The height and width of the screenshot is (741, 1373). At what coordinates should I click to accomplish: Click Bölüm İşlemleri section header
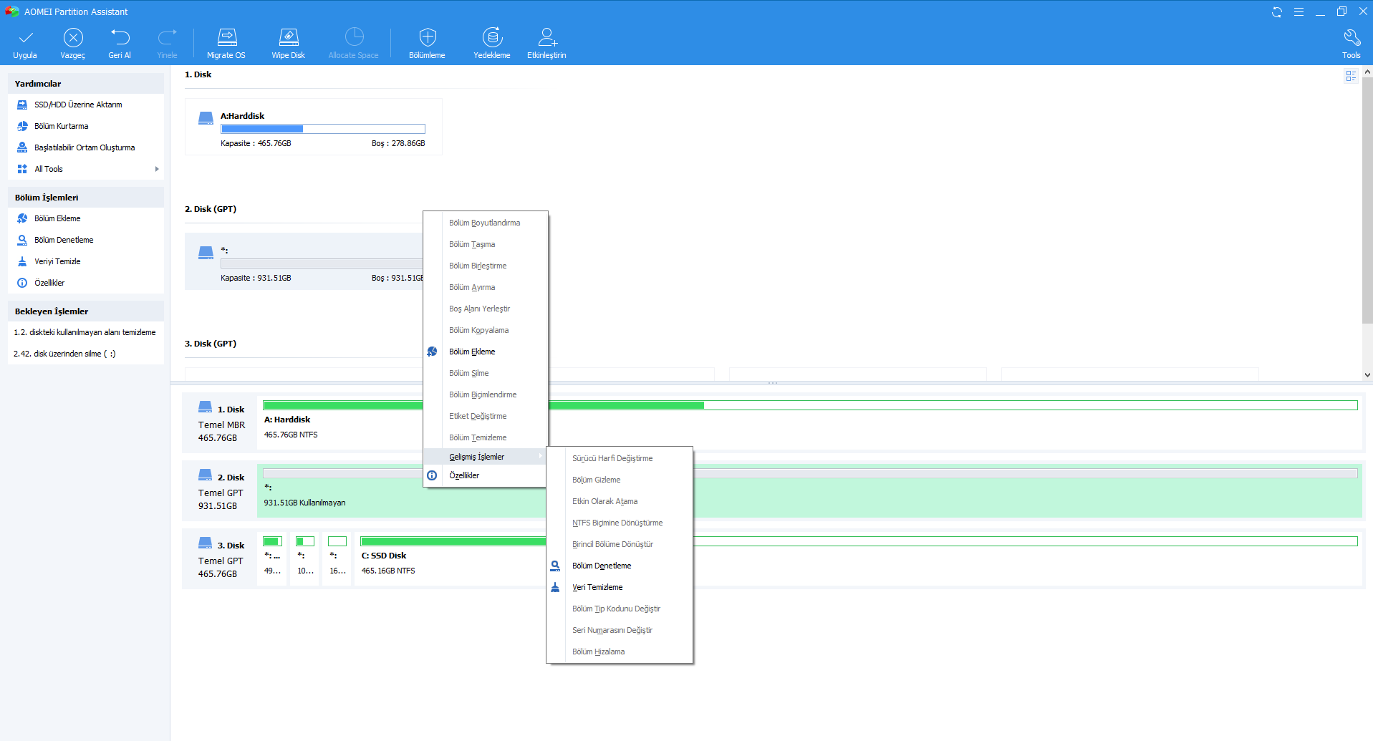[x=86, y=198]
